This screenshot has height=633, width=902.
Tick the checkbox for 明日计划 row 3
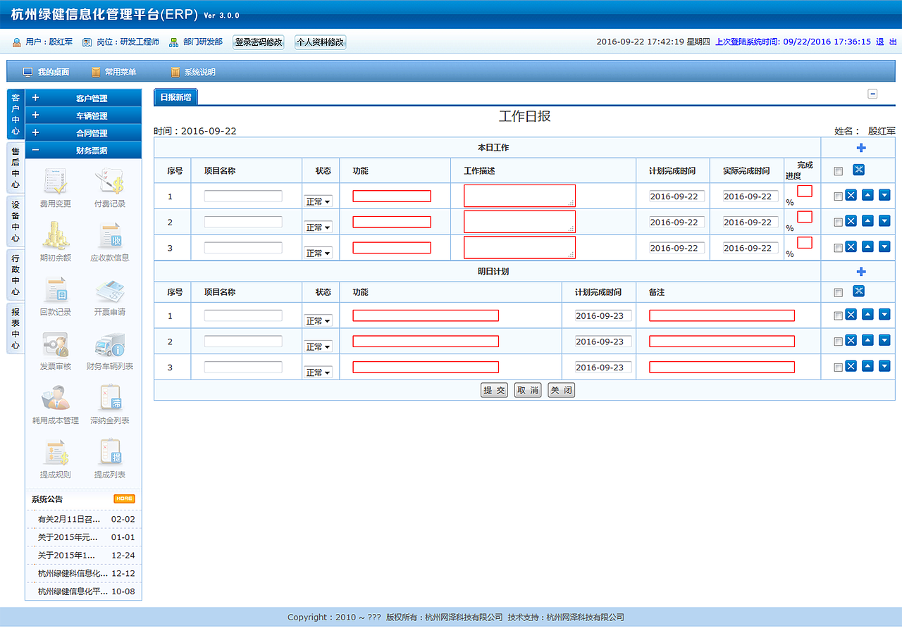pyautogui.click(x=838, y=368)
